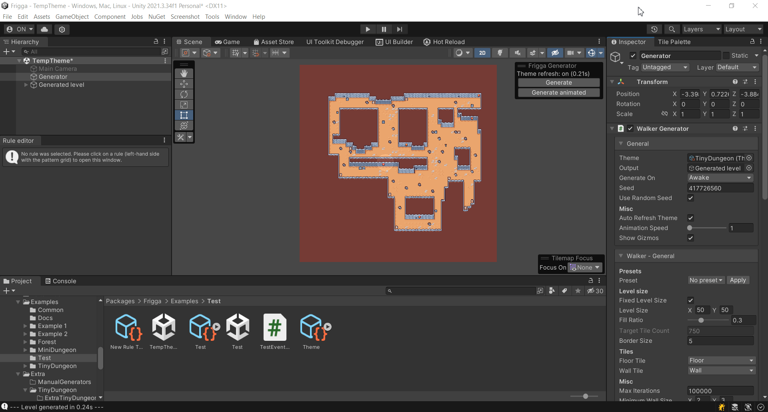The height and width of the screenshot is (412, 768).
Task: Toggle scene lighting icon
Action: click(500, 53)
